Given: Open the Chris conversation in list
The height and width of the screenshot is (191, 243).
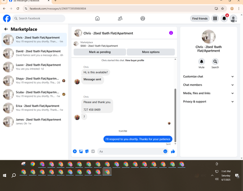Looking at the screenshot, I should tap(34, 40).
